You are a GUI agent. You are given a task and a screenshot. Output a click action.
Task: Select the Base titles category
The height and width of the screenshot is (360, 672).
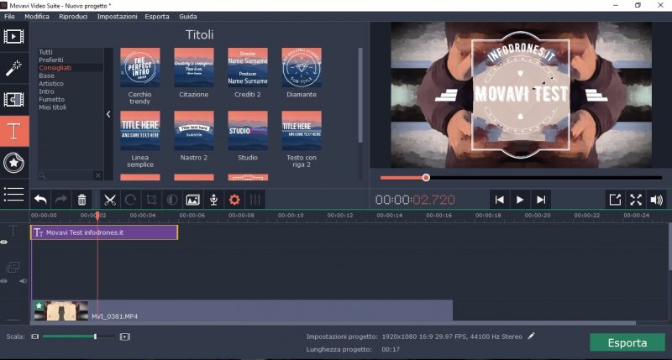coord(46,76)
